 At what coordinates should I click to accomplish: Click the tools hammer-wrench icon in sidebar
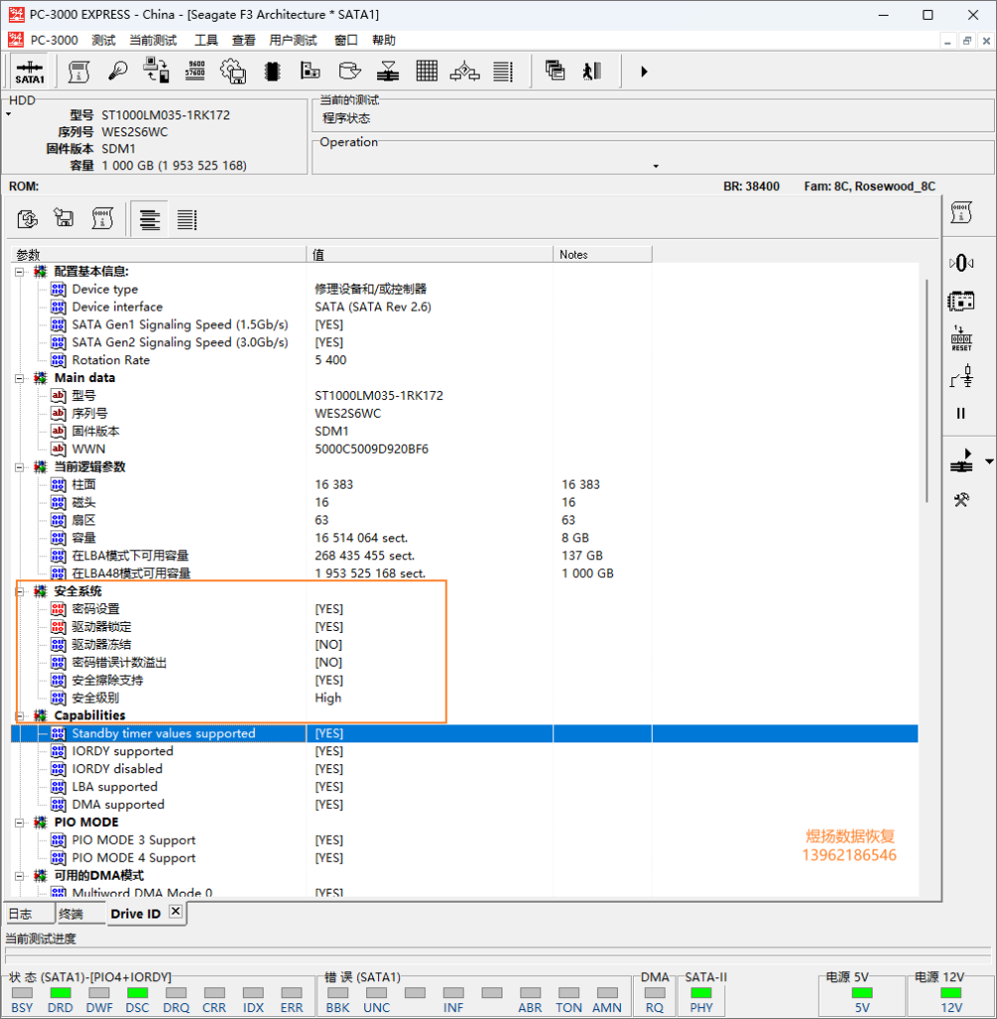pos(961,500)
